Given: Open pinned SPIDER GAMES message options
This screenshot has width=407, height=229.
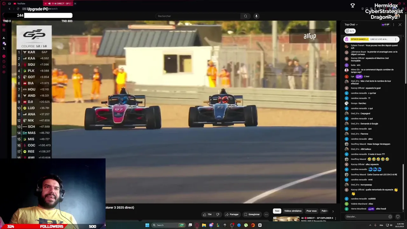Looking at the screenshot, I should coord(396,39).
